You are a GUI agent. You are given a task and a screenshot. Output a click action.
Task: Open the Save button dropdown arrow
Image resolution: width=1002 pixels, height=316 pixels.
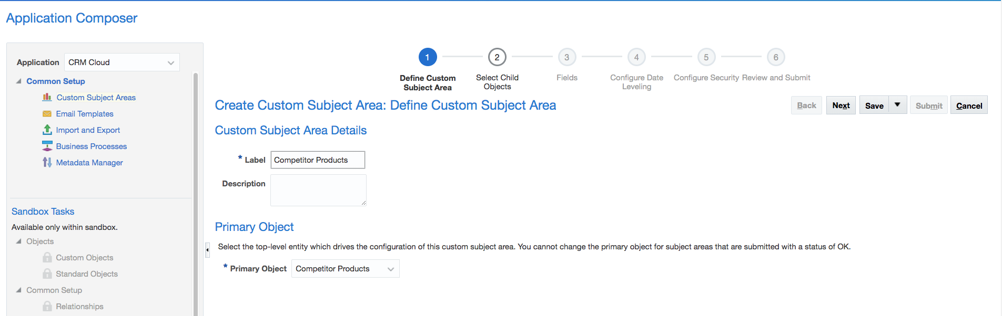point(897,105)
